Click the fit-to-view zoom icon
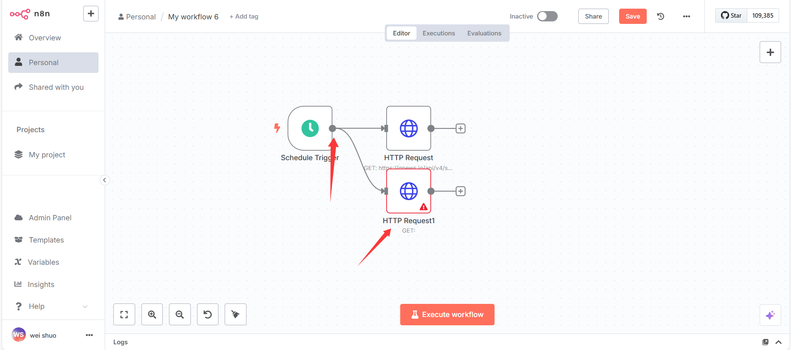The image size is (791, 350). pyautogui.click(x=124, y=315)
